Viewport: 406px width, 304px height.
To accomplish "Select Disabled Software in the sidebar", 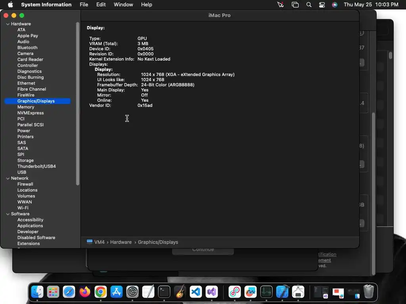I will click(36, 238).
